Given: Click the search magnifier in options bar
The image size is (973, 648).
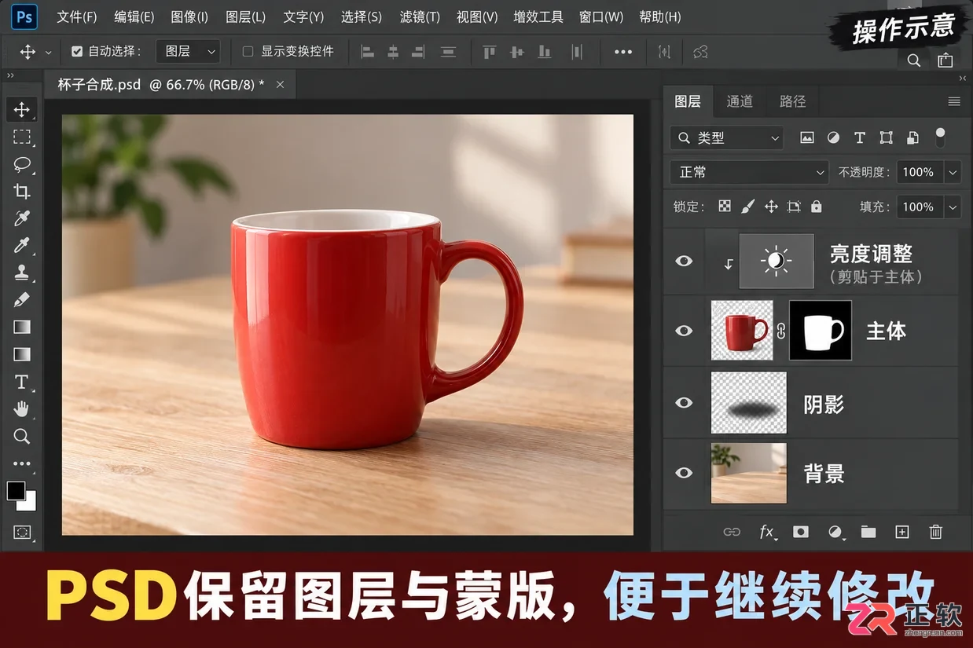Looking at the screenshot, I should (x=913, y=60).
